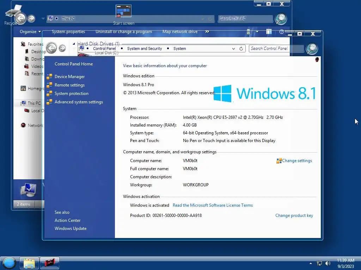Click shield icon beside Advanced system settings

(x=49, y=102)
